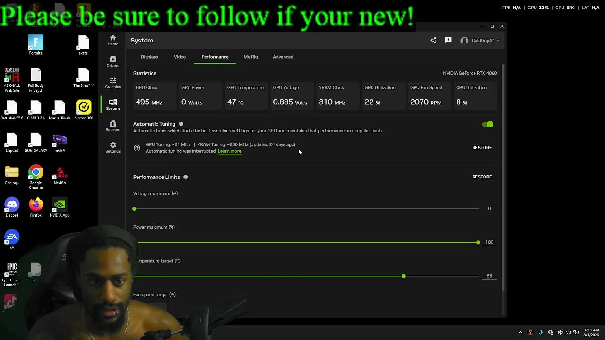Screen dimensions: 605x340
Task: Click the Temperature target slider handle
Action: tap(403, 276)
